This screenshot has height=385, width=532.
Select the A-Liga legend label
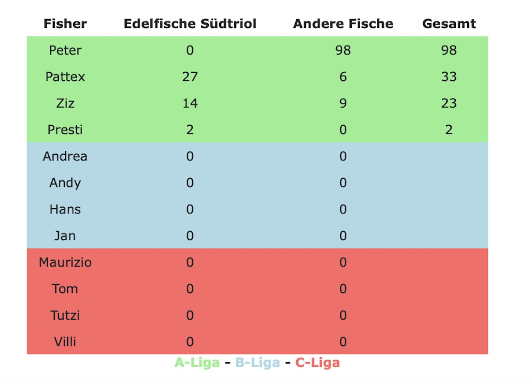197,363
